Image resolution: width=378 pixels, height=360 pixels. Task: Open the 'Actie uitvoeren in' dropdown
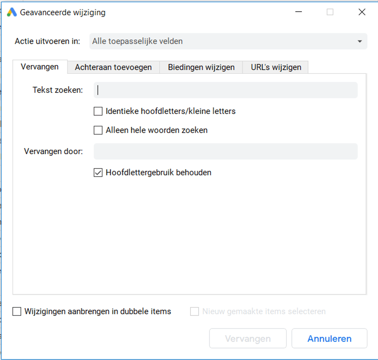pos(228,41)
